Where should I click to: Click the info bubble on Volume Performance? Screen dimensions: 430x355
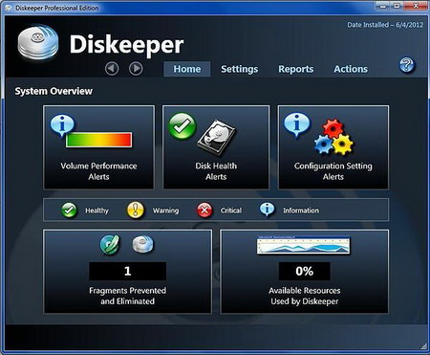(62, 125)
